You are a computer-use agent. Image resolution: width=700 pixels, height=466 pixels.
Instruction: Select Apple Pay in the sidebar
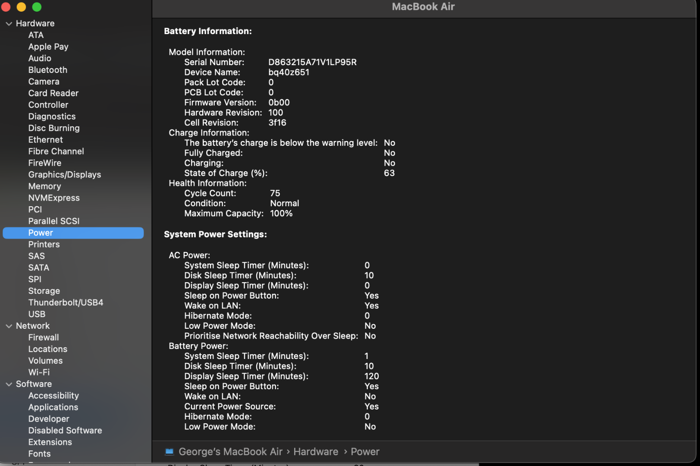coord(48,47)
